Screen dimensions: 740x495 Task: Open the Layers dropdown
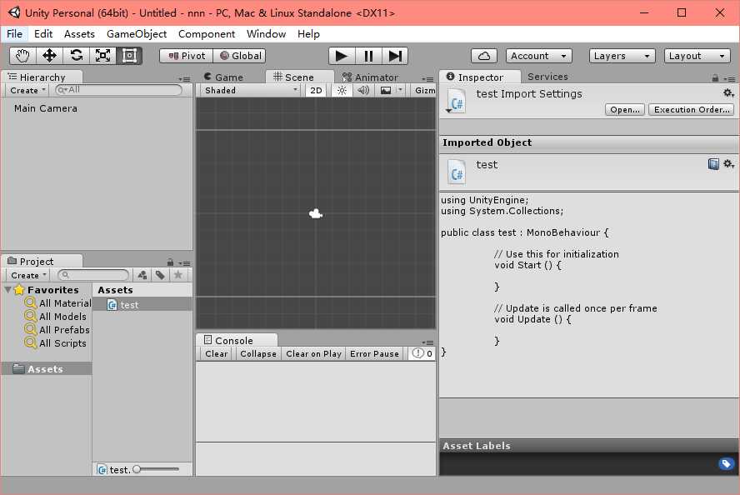click(x=622, y=56)
